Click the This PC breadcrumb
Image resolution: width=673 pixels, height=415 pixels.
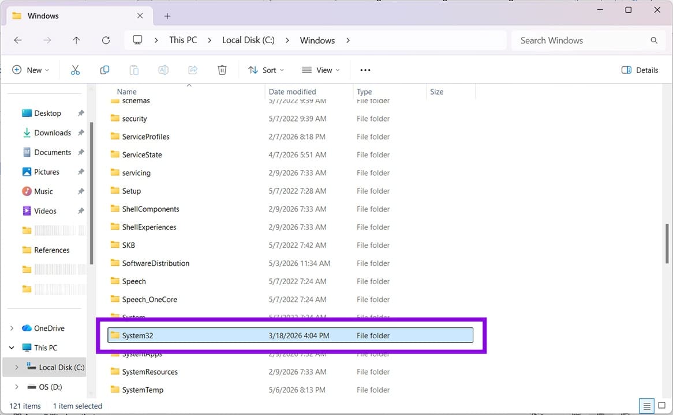(183, 40)
